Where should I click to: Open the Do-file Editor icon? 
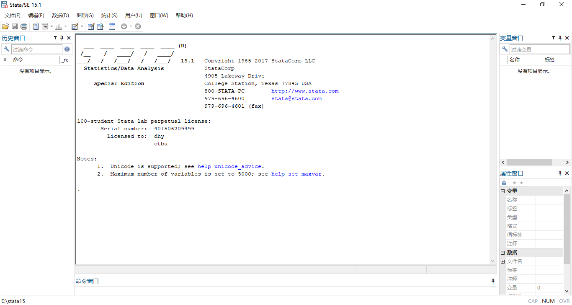tap(75, 26)
